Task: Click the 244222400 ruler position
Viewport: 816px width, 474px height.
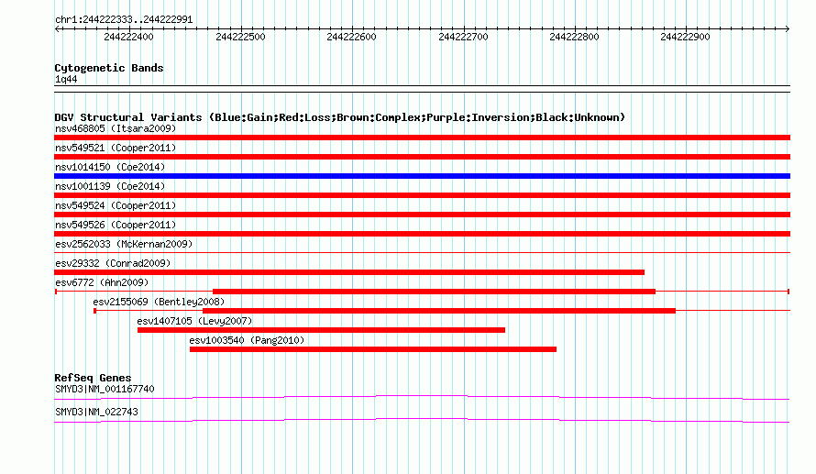Action: point(128,37)
